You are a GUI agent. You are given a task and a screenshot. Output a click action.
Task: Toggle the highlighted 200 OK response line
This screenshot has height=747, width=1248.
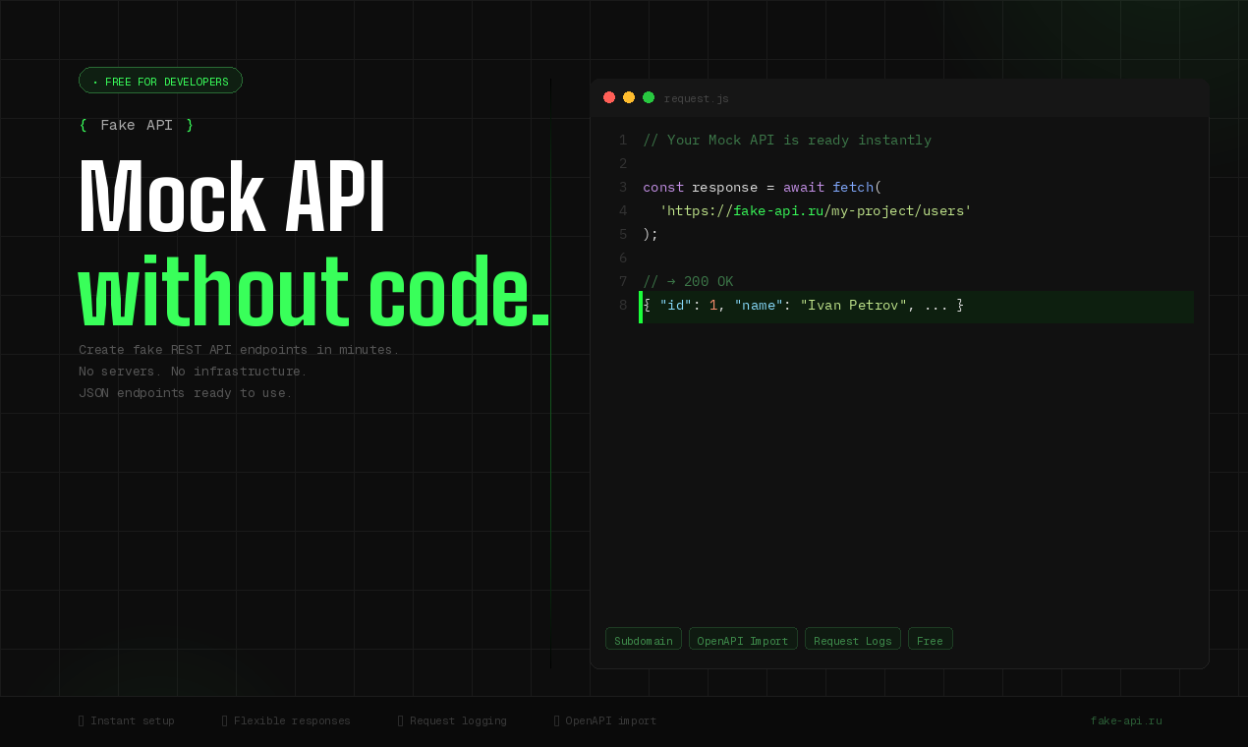[916, 307]
